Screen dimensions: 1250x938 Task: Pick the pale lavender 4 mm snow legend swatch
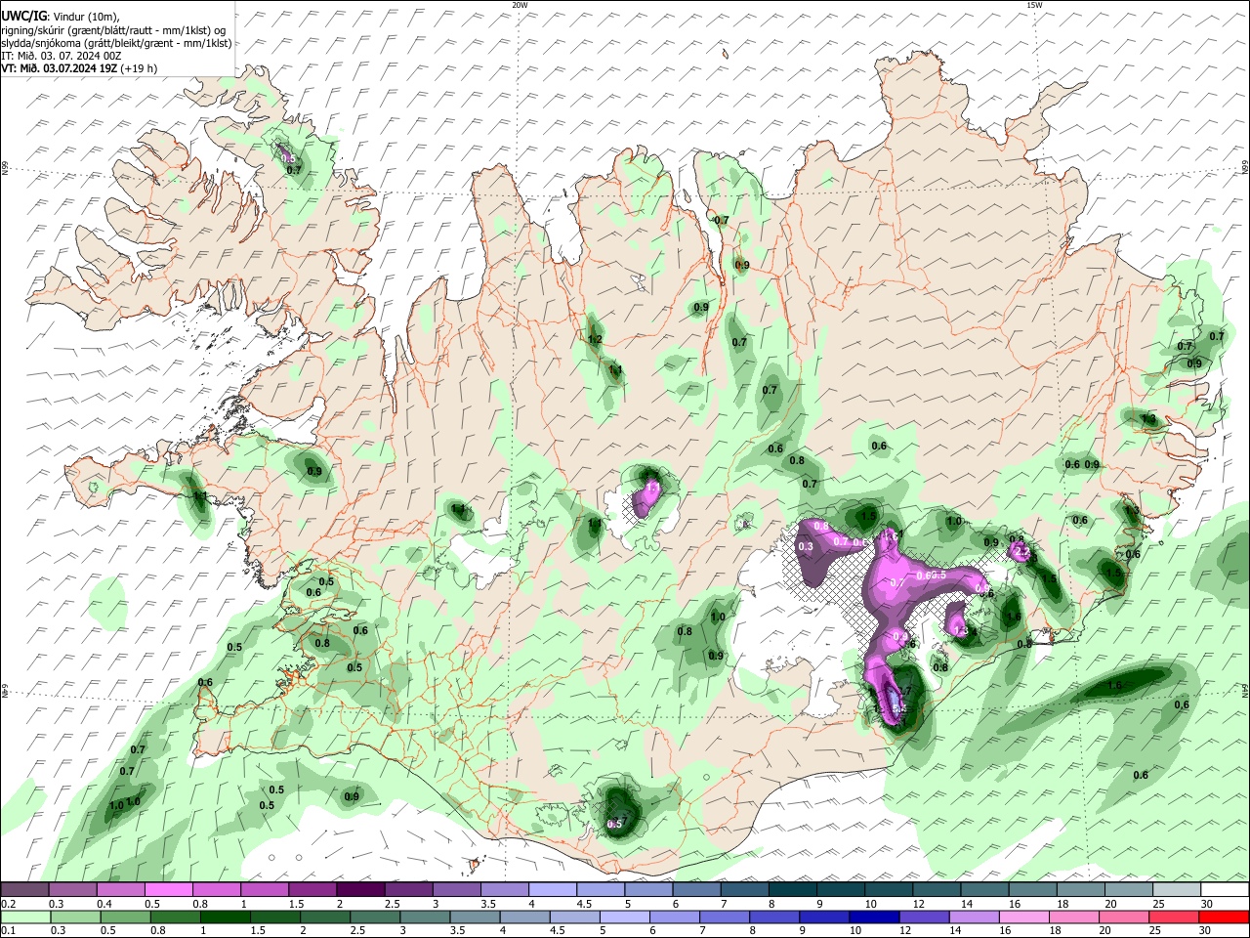[x=552, y=889]
